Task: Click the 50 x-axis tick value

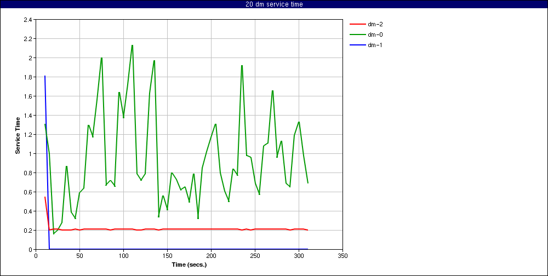Action: [79, 256]
